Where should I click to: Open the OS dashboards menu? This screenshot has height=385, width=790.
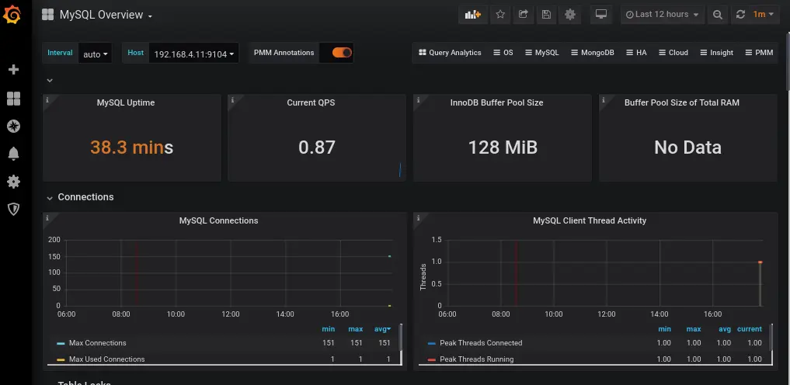point(503,52)
